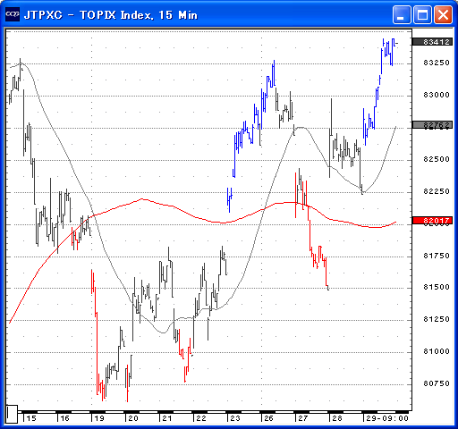458x429 pixels.
Task: Minimize the JTPXC chart window
Action: click(x=402, y=14)
